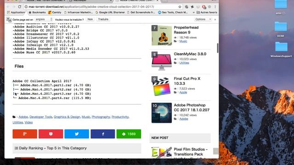Image resolution: width=294 pixels, height=165 pixels.
Task: Open the translate Options dropdown
Action: 203,19
